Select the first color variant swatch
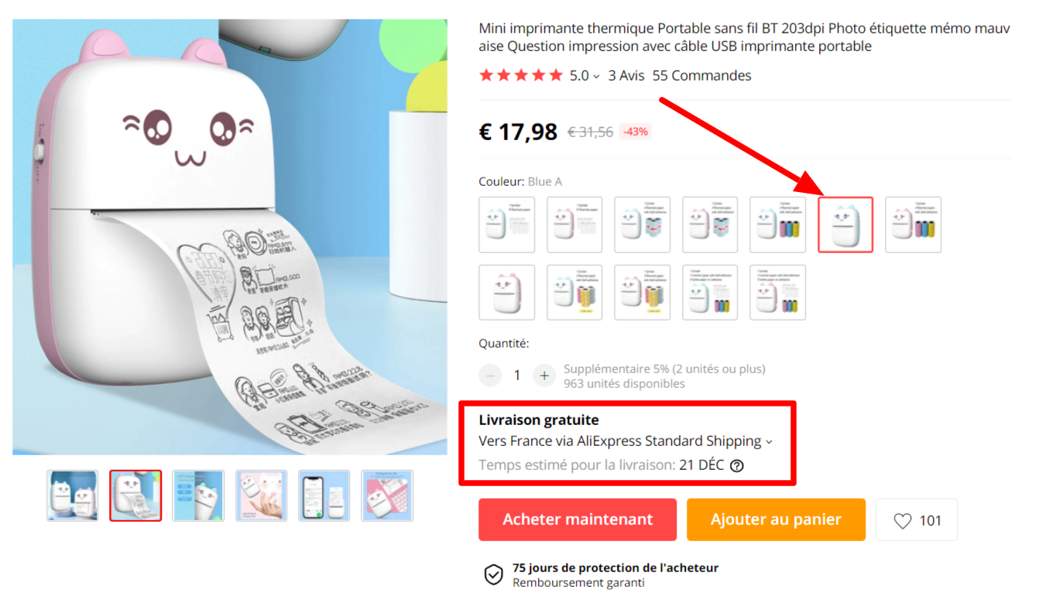The width and height of the screenshot is (1039, 593). click(507, 225)
